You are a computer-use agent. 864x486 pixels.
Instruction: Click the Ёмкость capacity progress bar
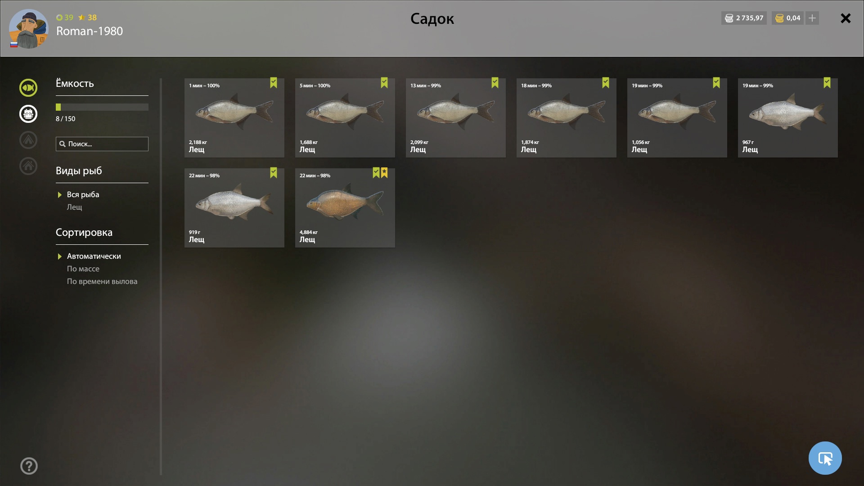coord(102,107)
